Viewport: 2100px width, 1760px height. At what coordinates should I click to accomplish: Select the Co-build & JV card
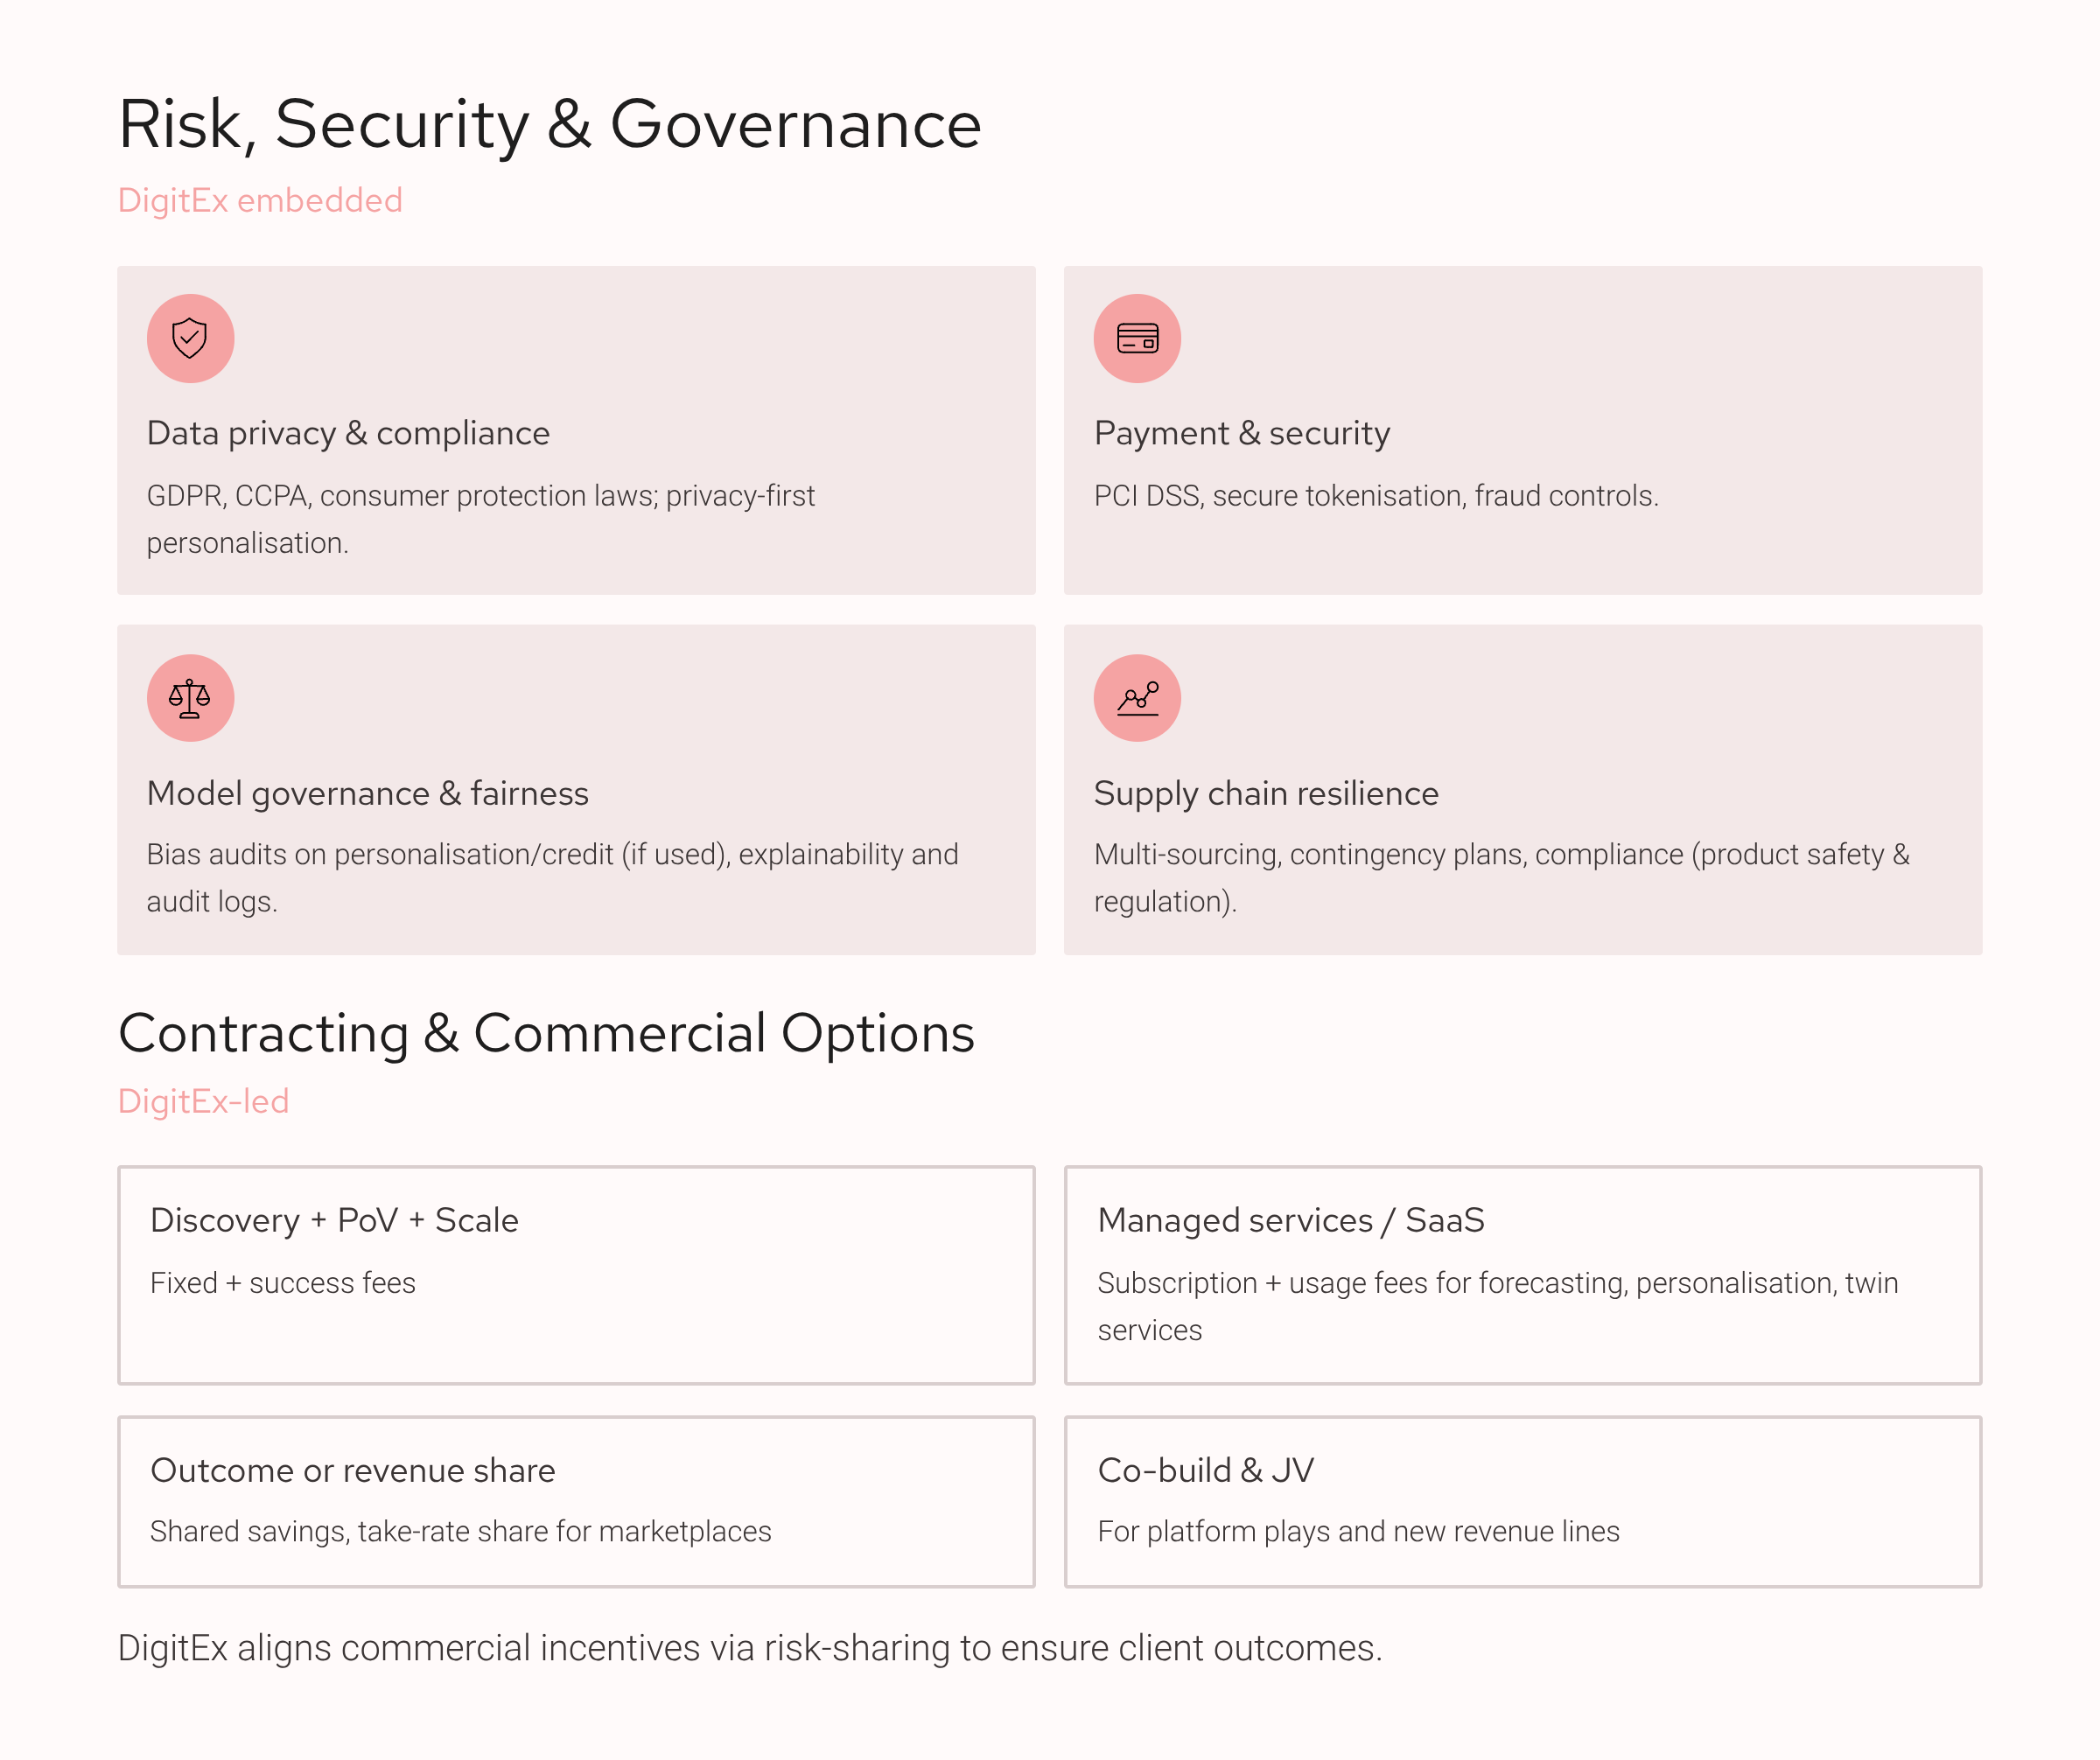tap(1522, 1500)
